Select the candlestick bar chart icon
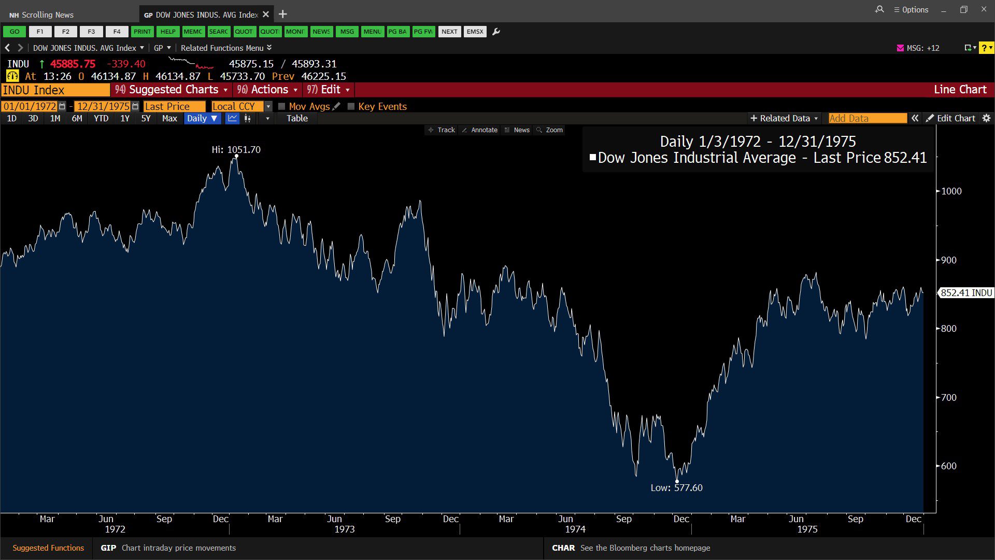 248,118
